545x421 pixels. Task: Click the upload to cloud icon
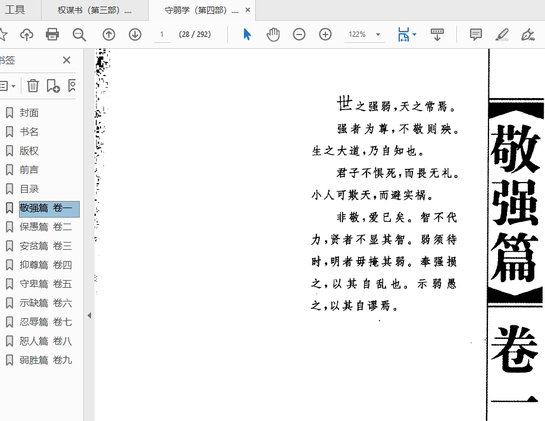pyautogui.click(x=27, y=34)
